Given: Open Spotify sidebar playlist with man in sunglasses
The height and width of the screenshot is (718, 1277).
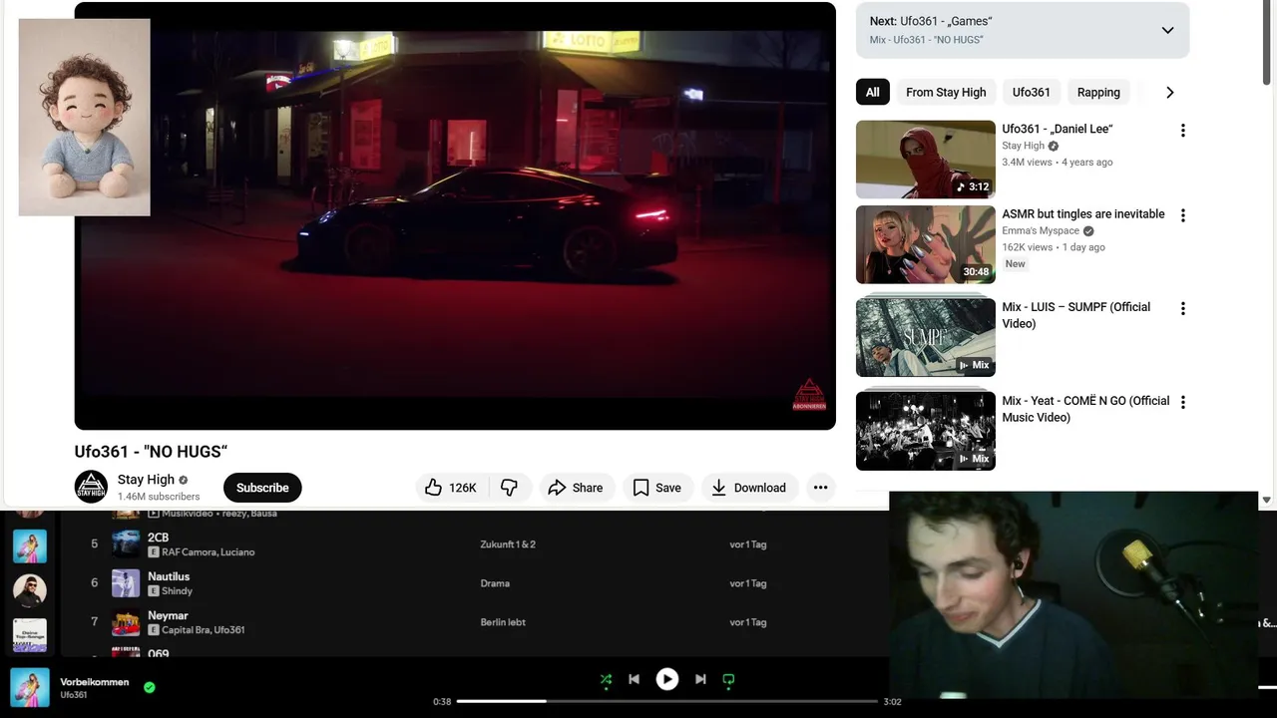Looking at the screenshot, I should 30,590.
